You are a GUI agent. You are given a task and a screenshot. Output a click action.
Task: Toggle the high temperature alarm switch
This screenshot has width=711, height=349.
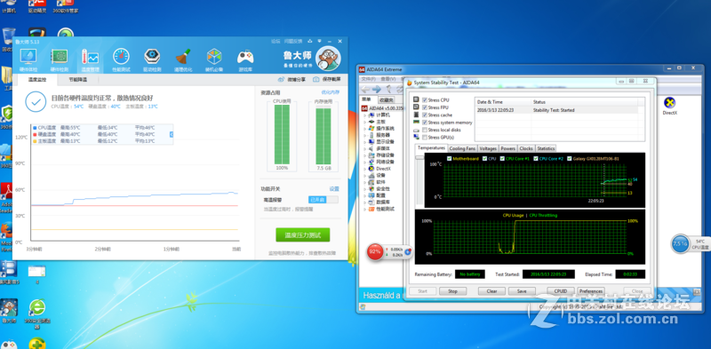click(x=324, y=200)
